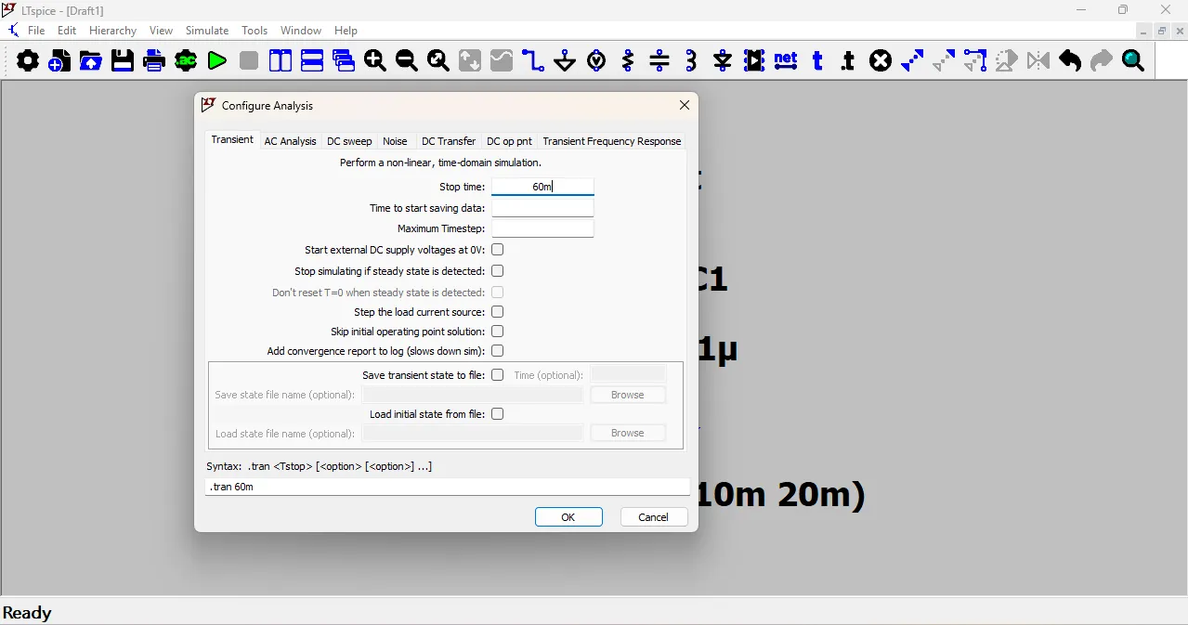Select the net label tool
The height and width of the screenshot is (625, 1188).
tap(786, 61)
